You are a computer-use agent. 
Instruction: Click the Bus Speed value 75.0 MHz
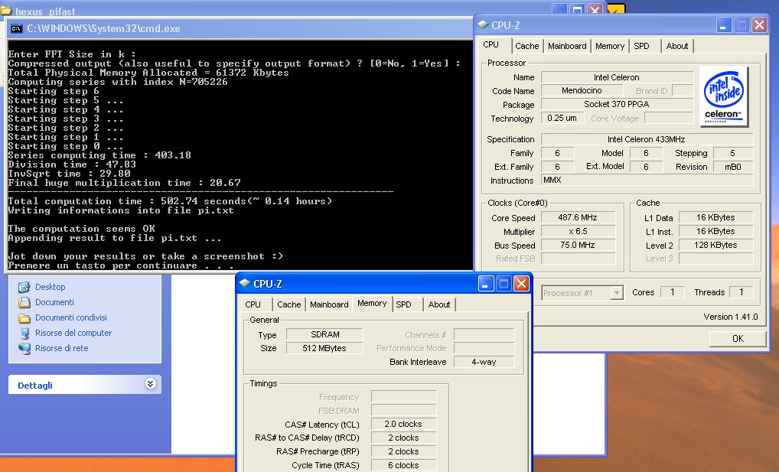578,245
